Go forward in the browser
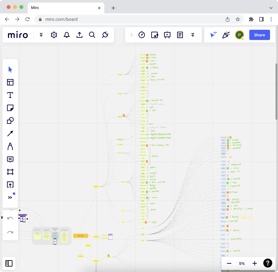The height and width of the screenshot is (272, 278). tap(17, 19)
